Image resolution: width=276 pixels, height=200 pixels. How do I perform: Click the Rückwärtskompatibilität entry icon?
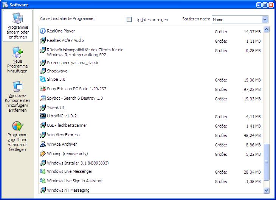pos(43,50)
